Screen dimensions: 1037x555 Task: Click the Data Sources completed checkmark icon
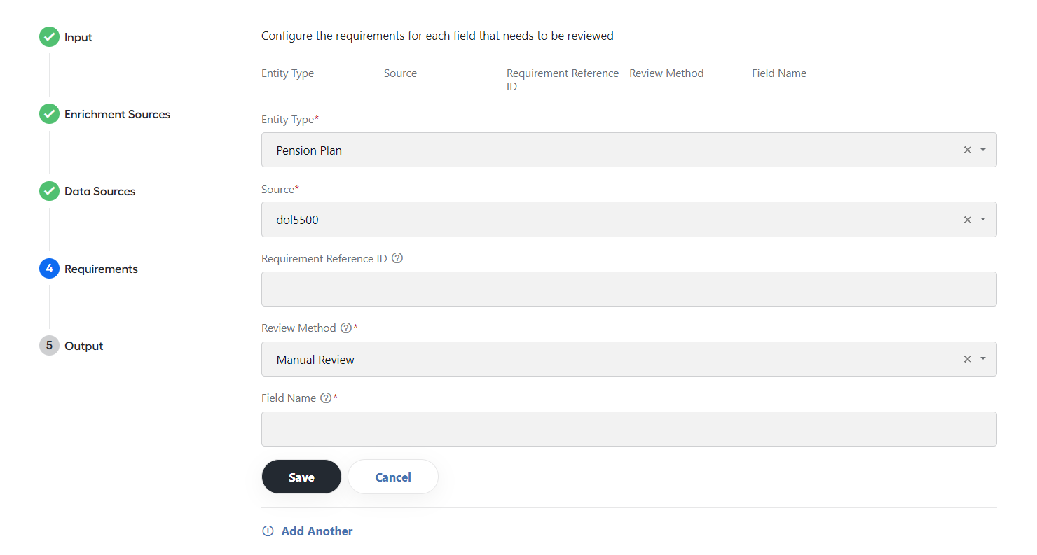[49, 191]
